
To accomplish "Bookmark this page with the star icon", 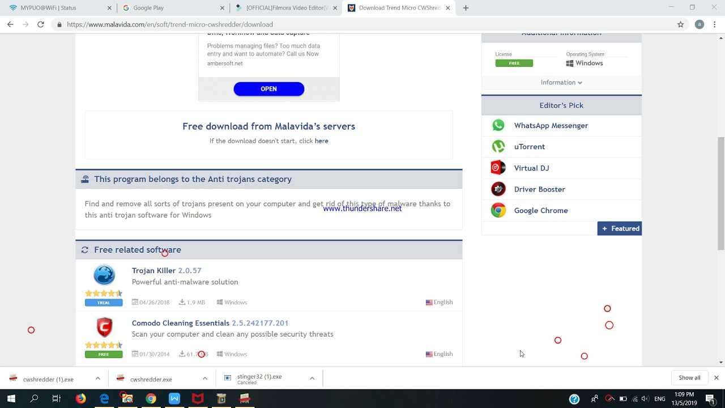I will (x=680, y=24).
